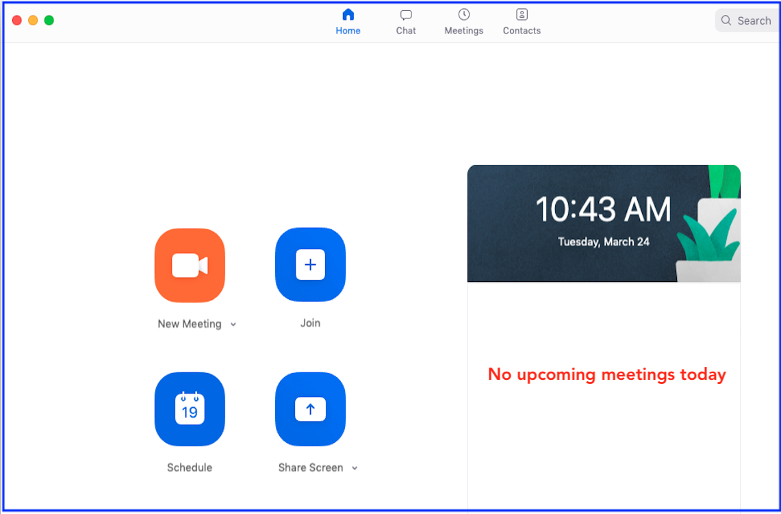This screenshot has height=514, width=781.
Task: Click the blue Join plus icon
Action: coord(310,265)
